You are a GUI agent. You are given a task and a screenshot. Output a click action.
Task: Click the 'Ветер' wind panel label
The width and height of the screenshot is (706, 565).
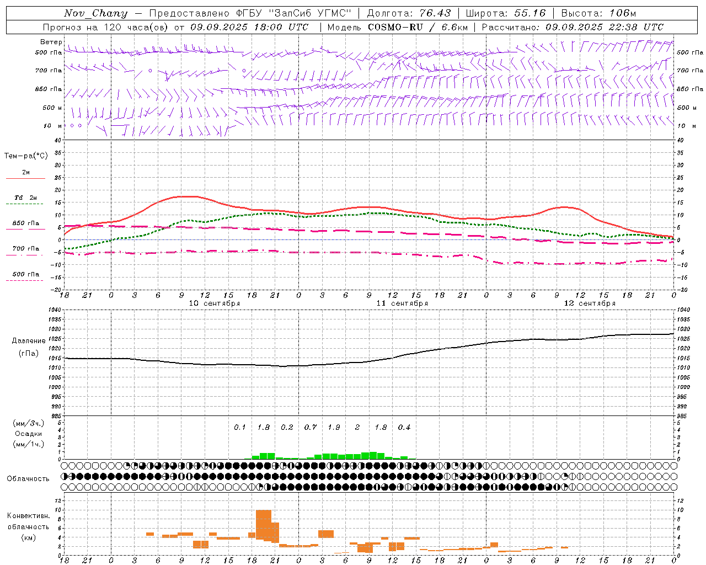[x=51, y=42]
